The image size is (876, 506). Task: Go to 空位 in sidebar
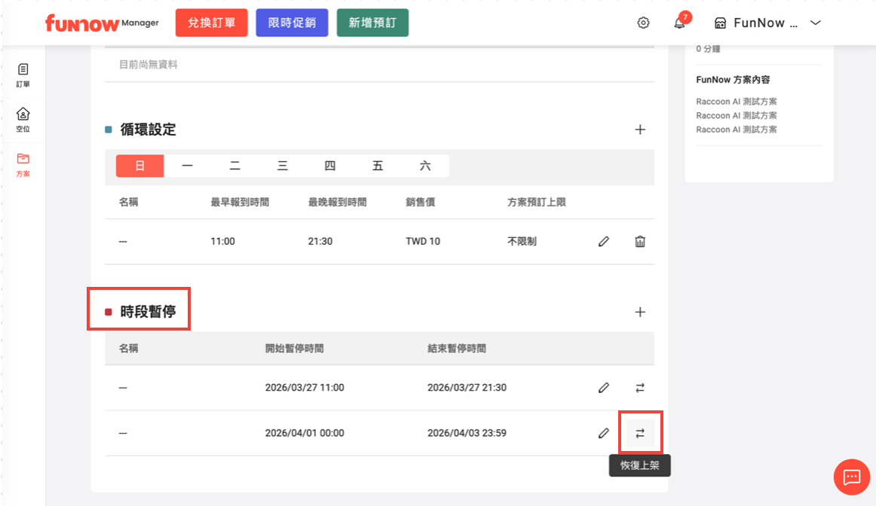[23, 120]
